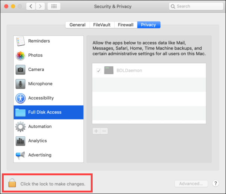Click the Photos pinwheel icon
The height and width of the screenshot is (194, 226).
[20, 55]
